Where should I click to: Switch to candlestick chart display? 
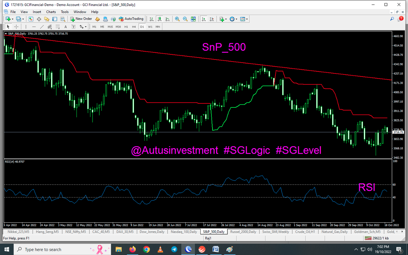[159, 19]
